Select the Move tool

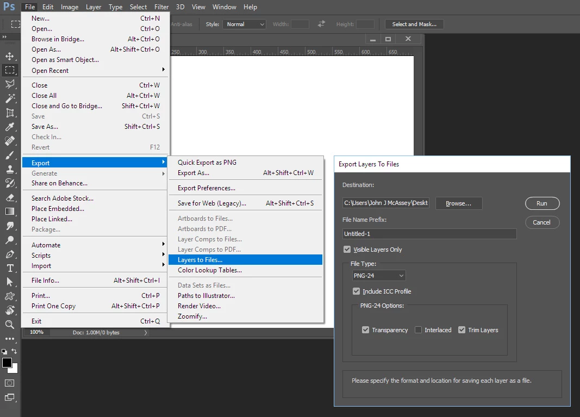pyautogui.click(x=10, y=56)
